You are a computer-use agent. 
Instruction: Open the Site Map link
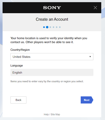point(55,114)
